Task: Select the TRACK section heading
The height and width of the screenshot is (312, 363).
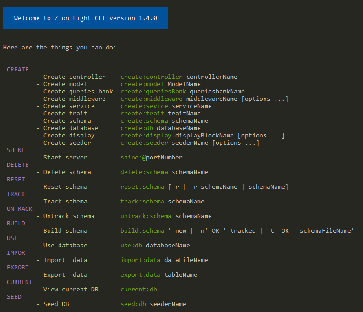Action: pyautogui.click(x=16, y=194)
